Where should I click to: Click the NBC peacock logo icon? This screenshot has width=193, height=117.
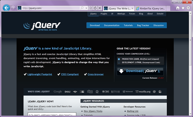[x=97, y=91]
